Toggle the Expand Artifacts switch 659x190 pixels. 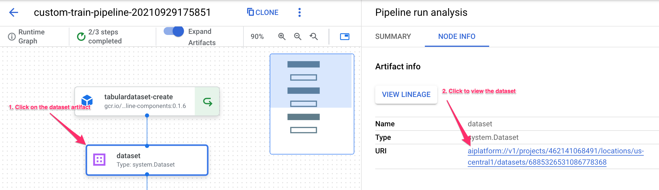(x=174, y=31)
